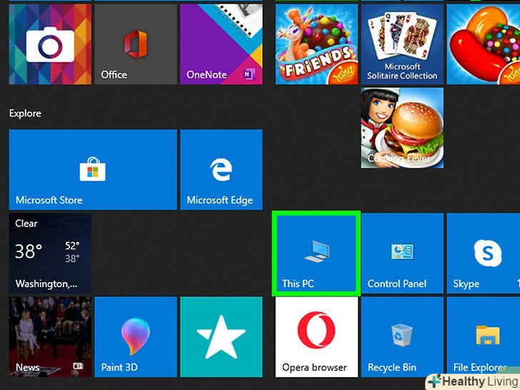Open the News live tile
Image resolution: width=520 pixels, height=390 pixels.
50,337
